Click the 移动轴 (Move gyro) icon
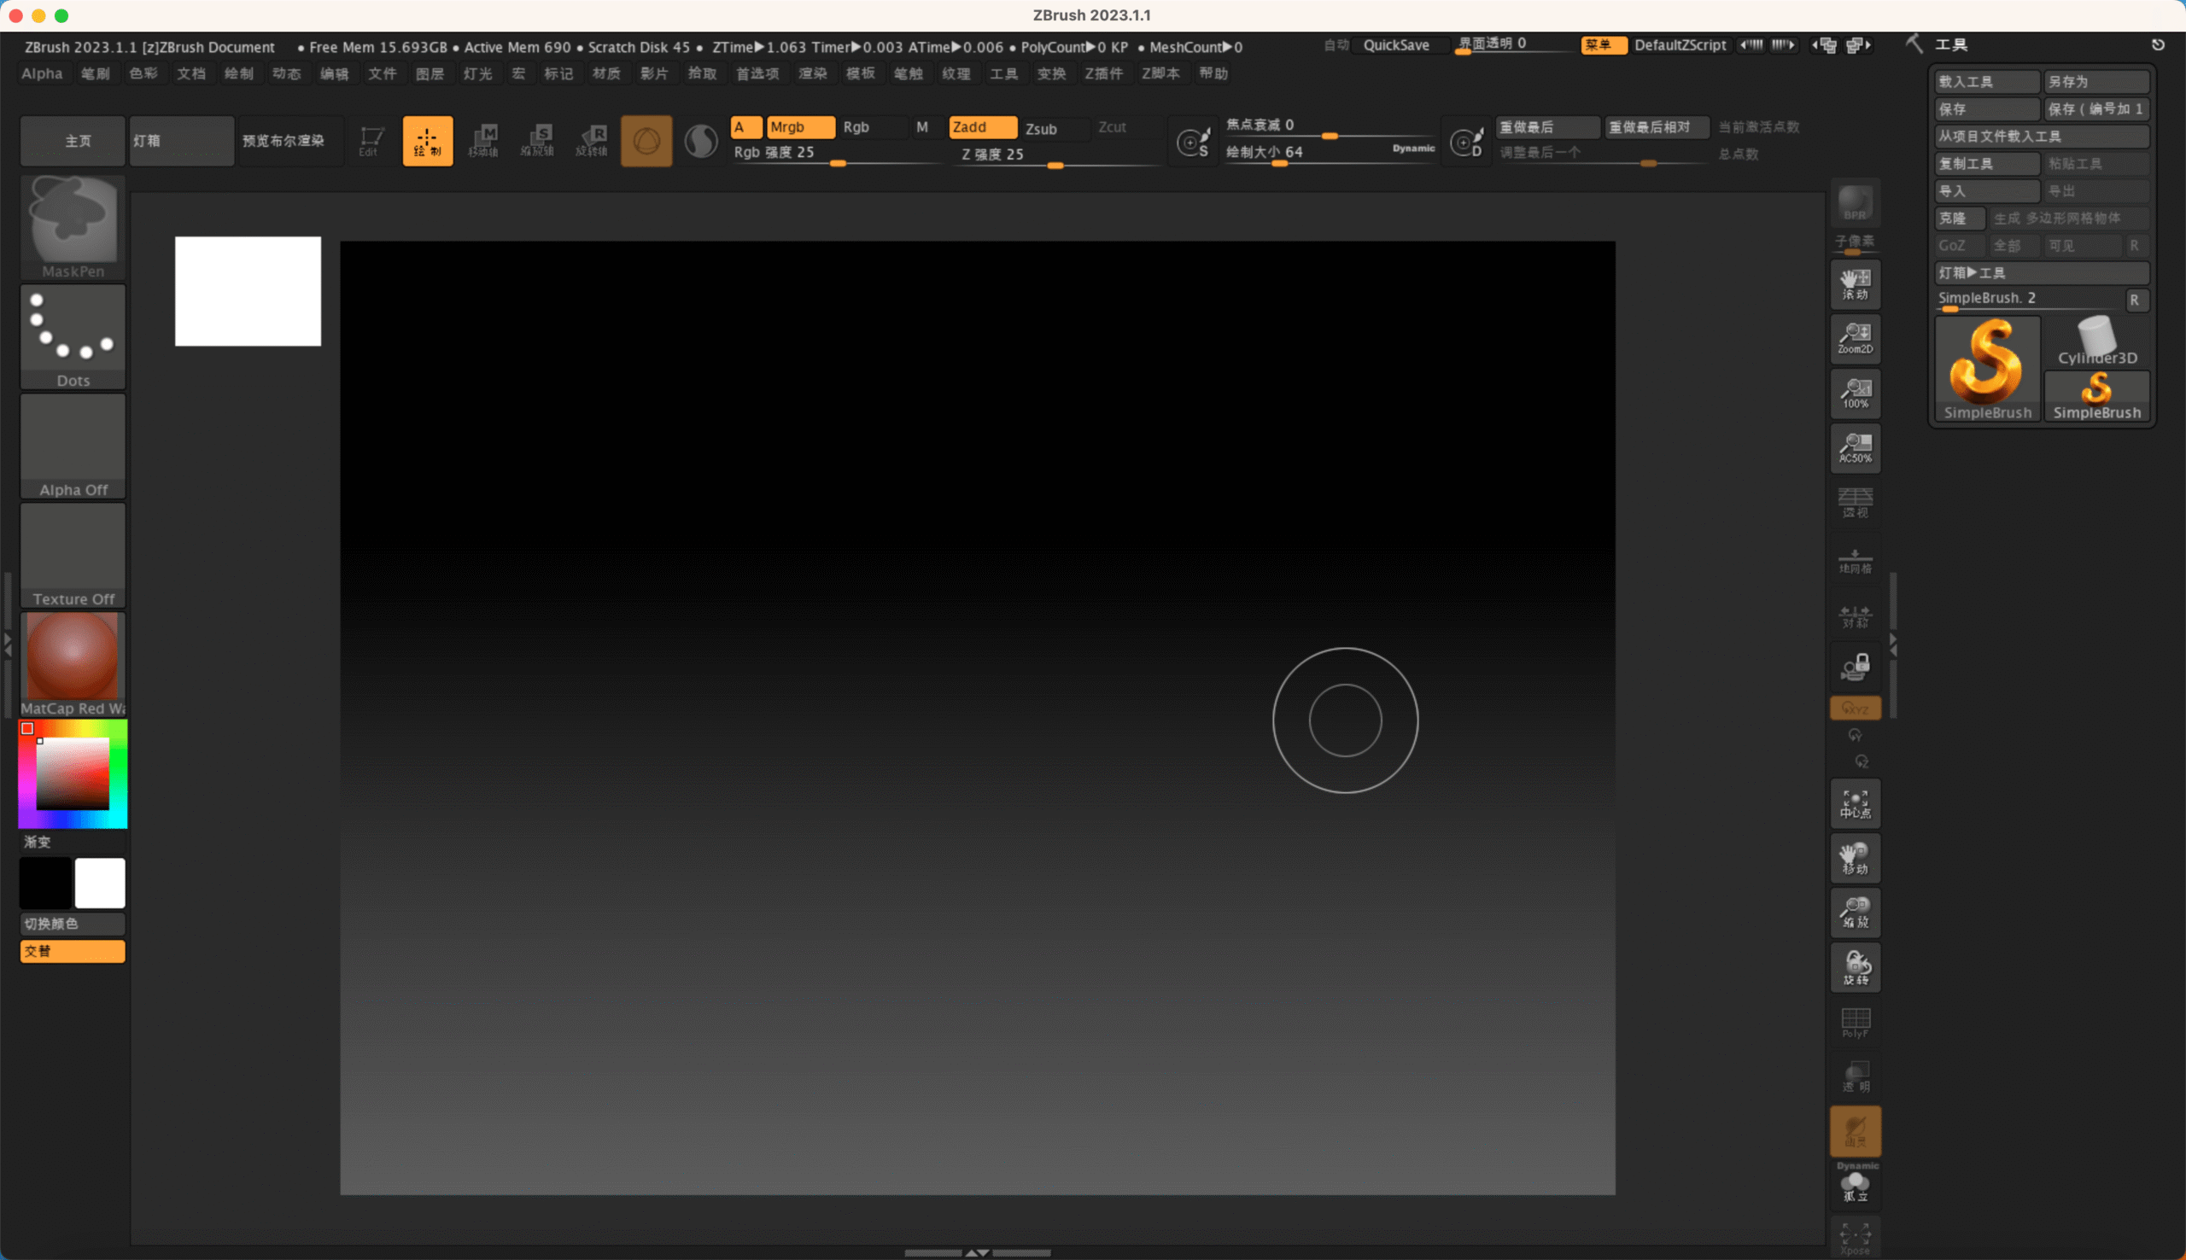Image resolution: width=2186 pixels, height=1260 pixels. (485, 140)
